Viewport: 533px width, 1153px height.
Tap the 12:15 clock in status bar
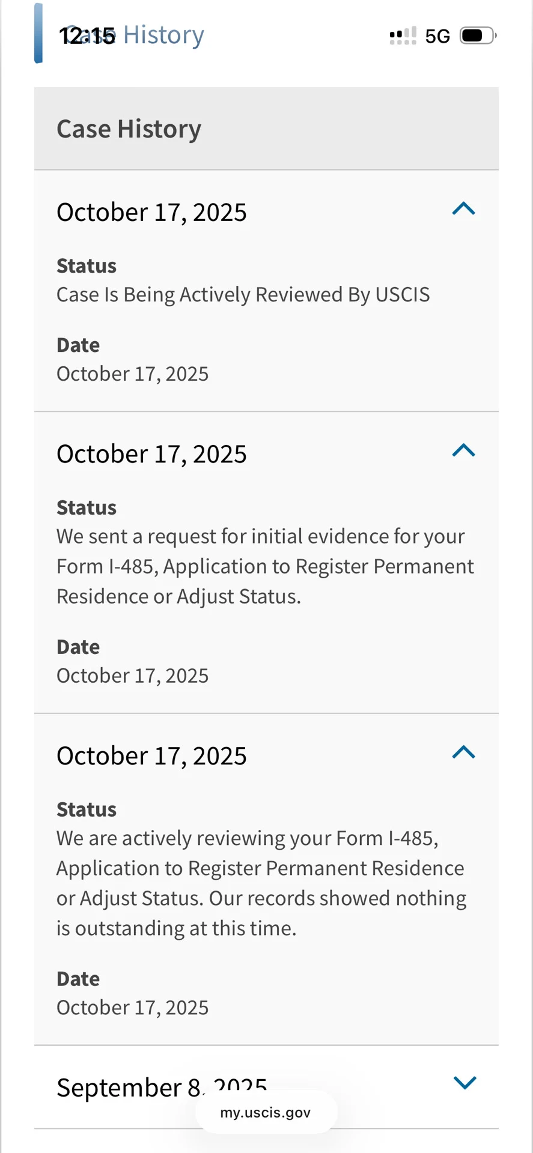pyautogui.click(x=87, y=36)
